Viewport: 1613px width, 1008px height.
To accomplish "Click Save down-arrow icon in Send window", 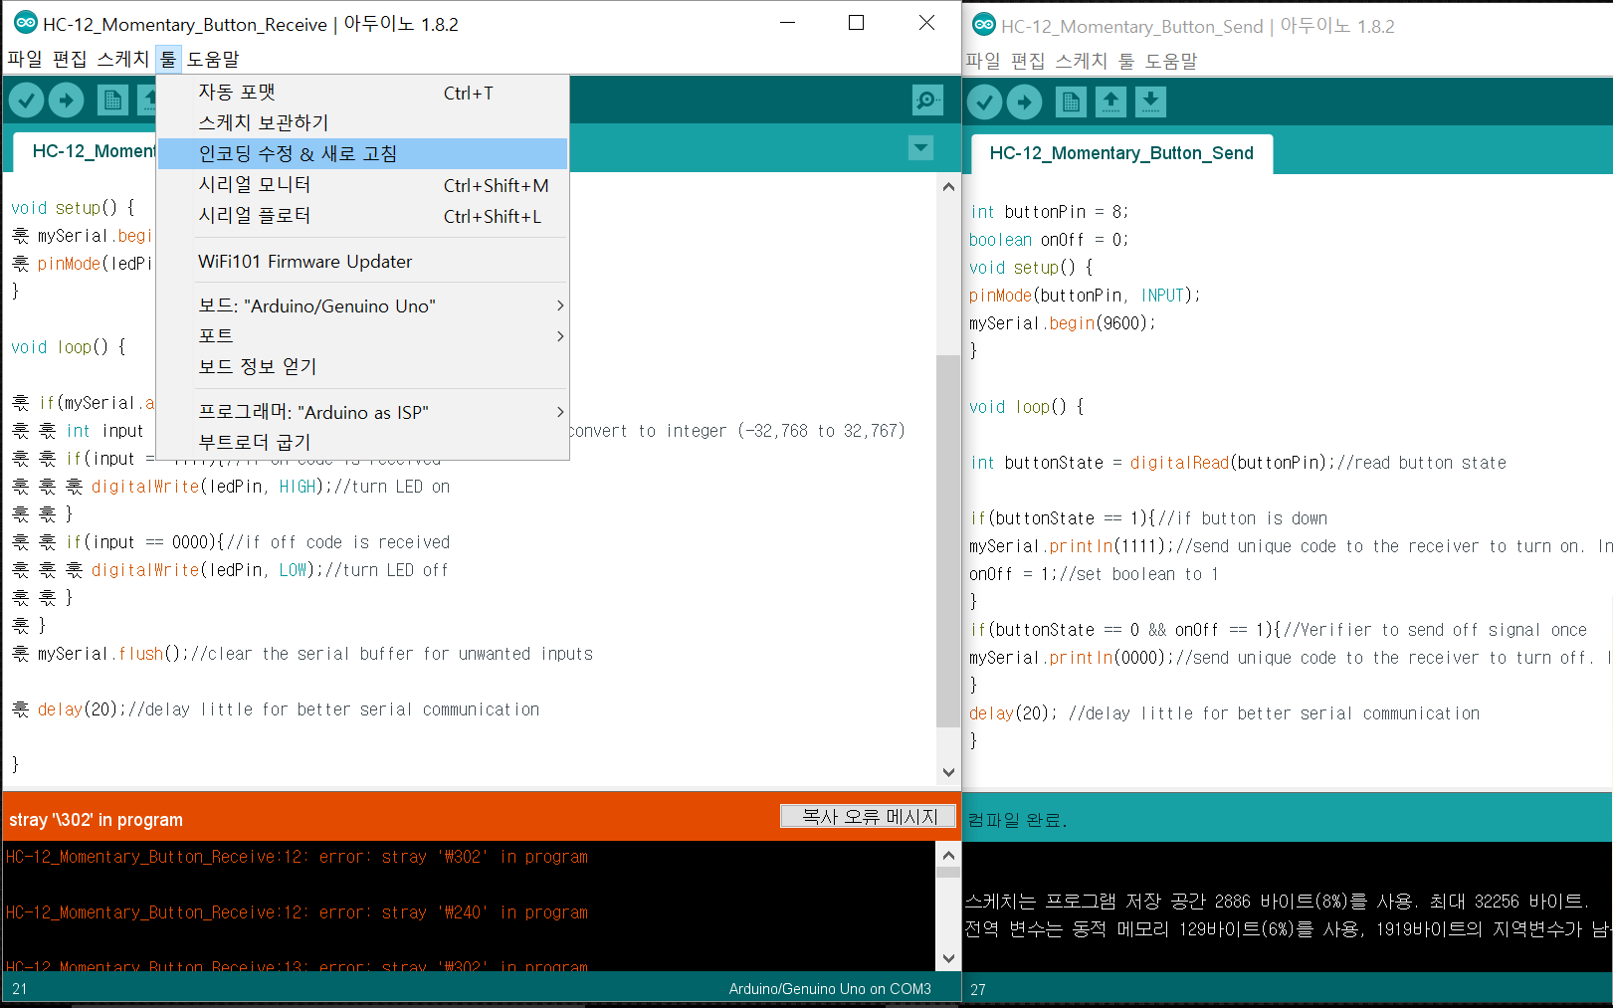I will click(1150, 101).
